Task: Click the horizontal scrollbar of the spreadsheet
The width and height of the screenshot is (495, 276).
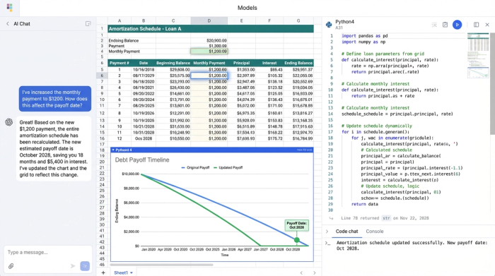Action: tap(162, 265)
